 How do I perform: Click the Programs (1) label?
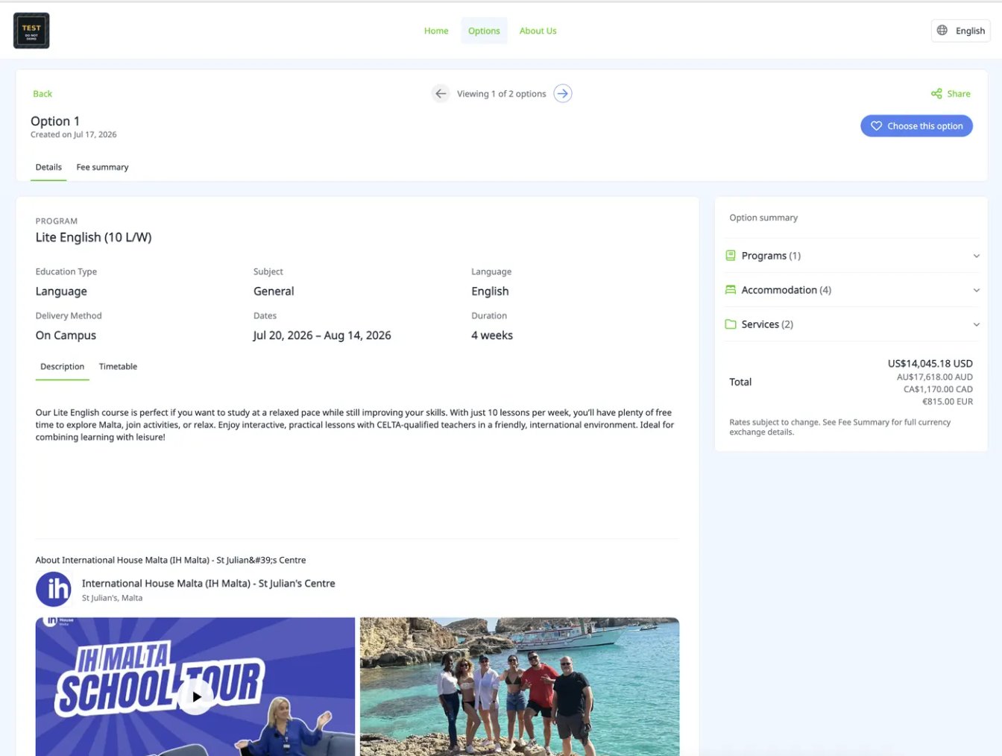click(771, 256)
